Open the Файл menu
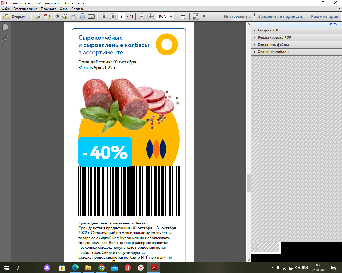342x273 pixels. (6, 9)
